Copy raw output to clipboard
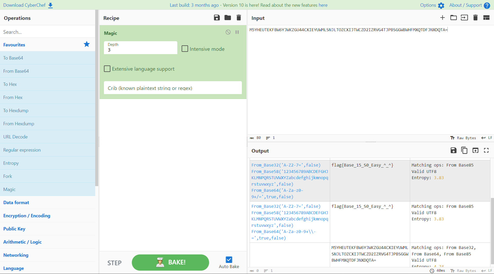The image size is (494, 274). 464,151
